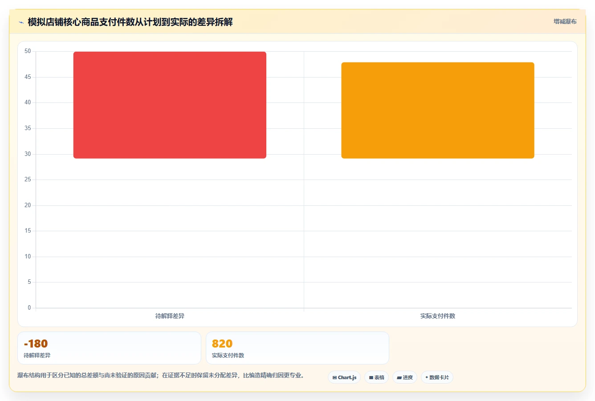Click the y-axis value 20
Viewport: 595px width, 401px height.
(x=28, y=205)
